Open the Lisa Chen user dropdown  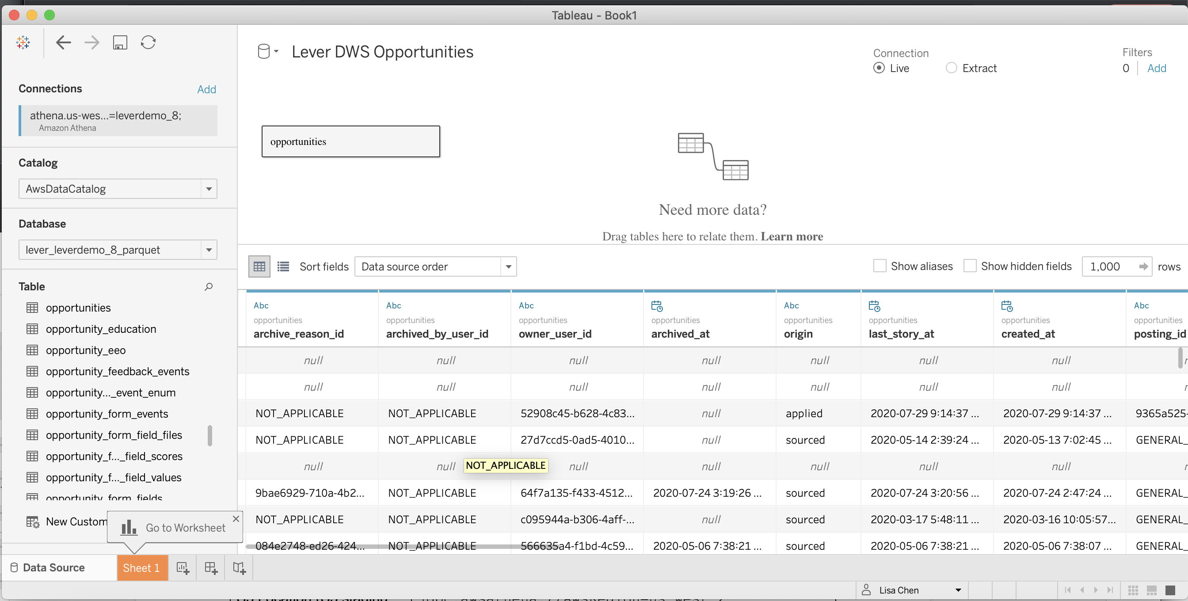[x=958, y=590]
